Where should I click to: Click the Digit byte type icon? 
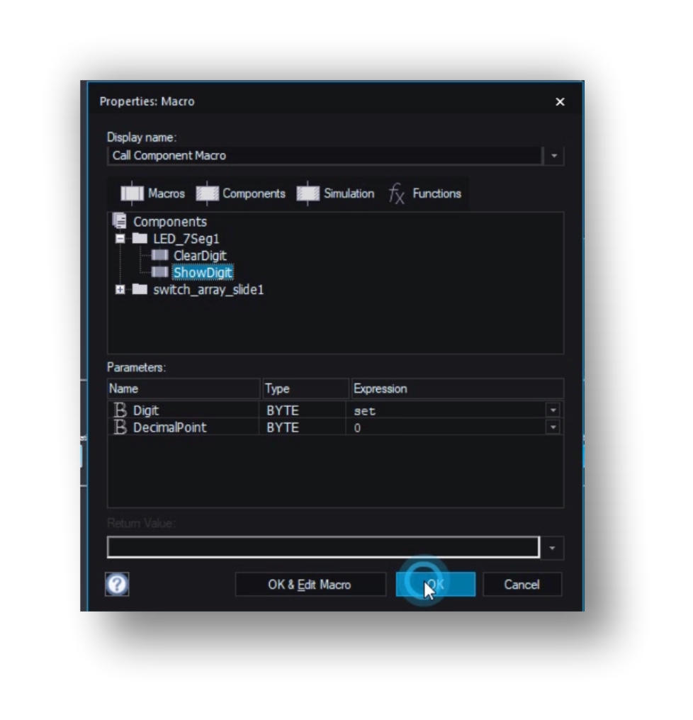tap(120, 410)
